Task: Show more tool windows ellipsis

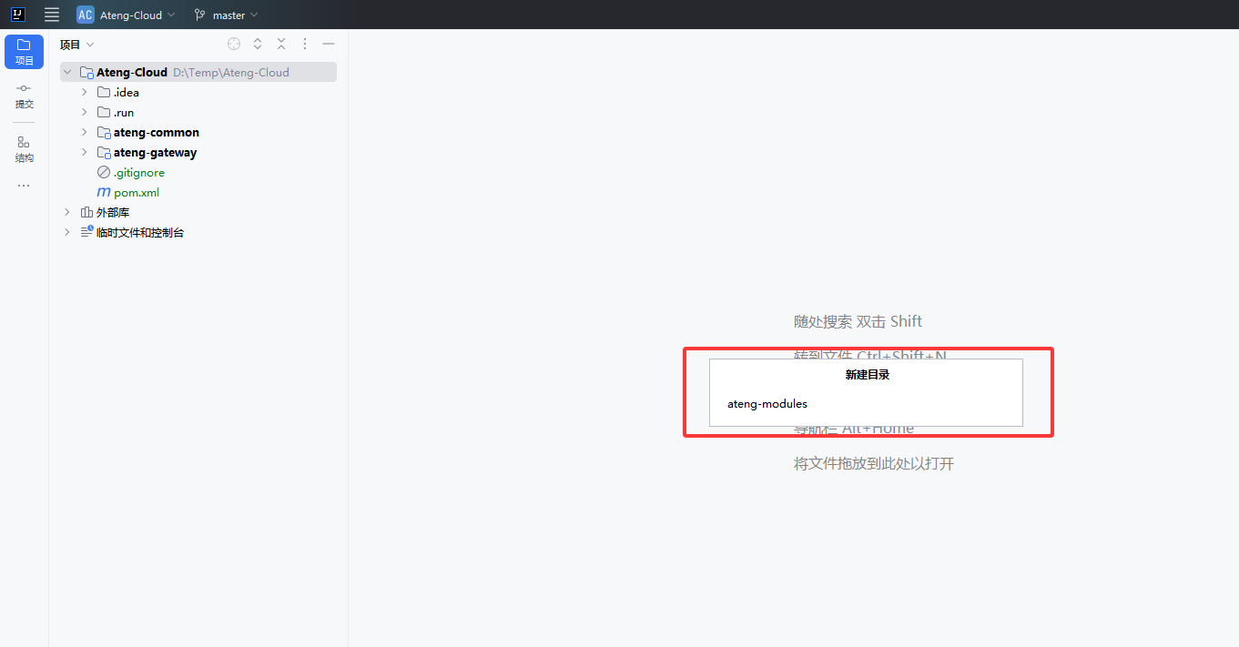Action: (24, 186)
